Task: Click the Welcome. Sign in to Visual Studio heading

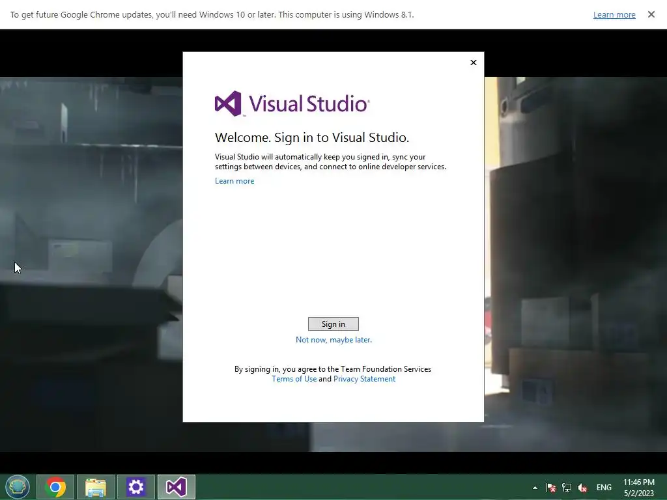Action: point(312,137)
